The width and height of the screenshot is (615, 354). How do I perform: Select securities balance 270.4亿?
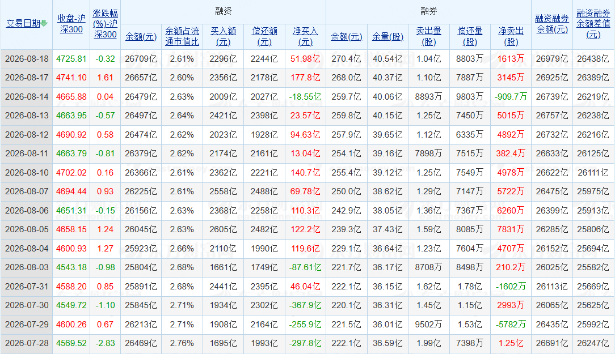pos(346,59)
